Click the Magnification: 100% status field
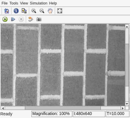This screenshot has height=118, width=130. (52, 114)
